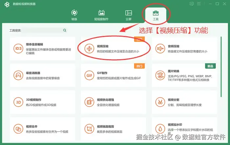Choose the 视频分割 scissors icon

[160, 102]
